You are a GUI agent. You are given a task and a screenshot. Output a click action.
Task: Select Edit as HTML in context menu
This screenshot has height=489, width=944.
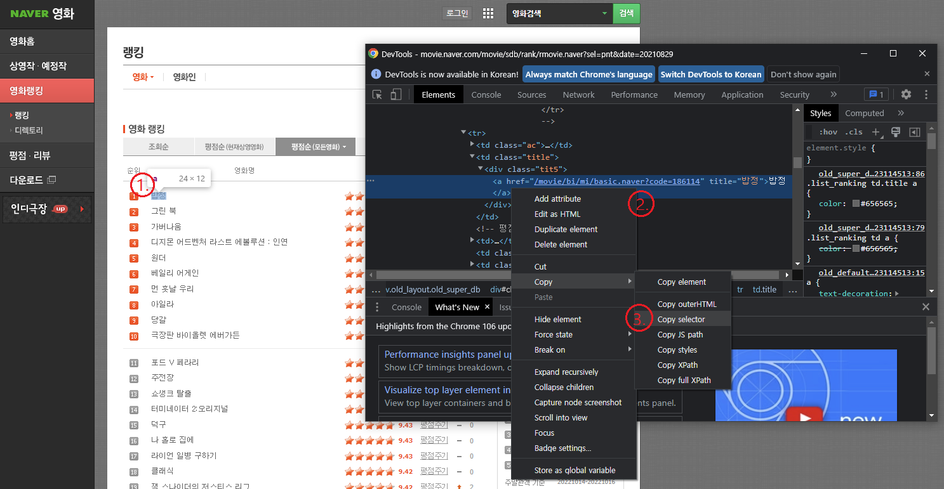click(x=575, y=214)
